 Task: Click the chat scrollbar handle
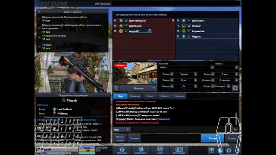click(x=236, y=119)
